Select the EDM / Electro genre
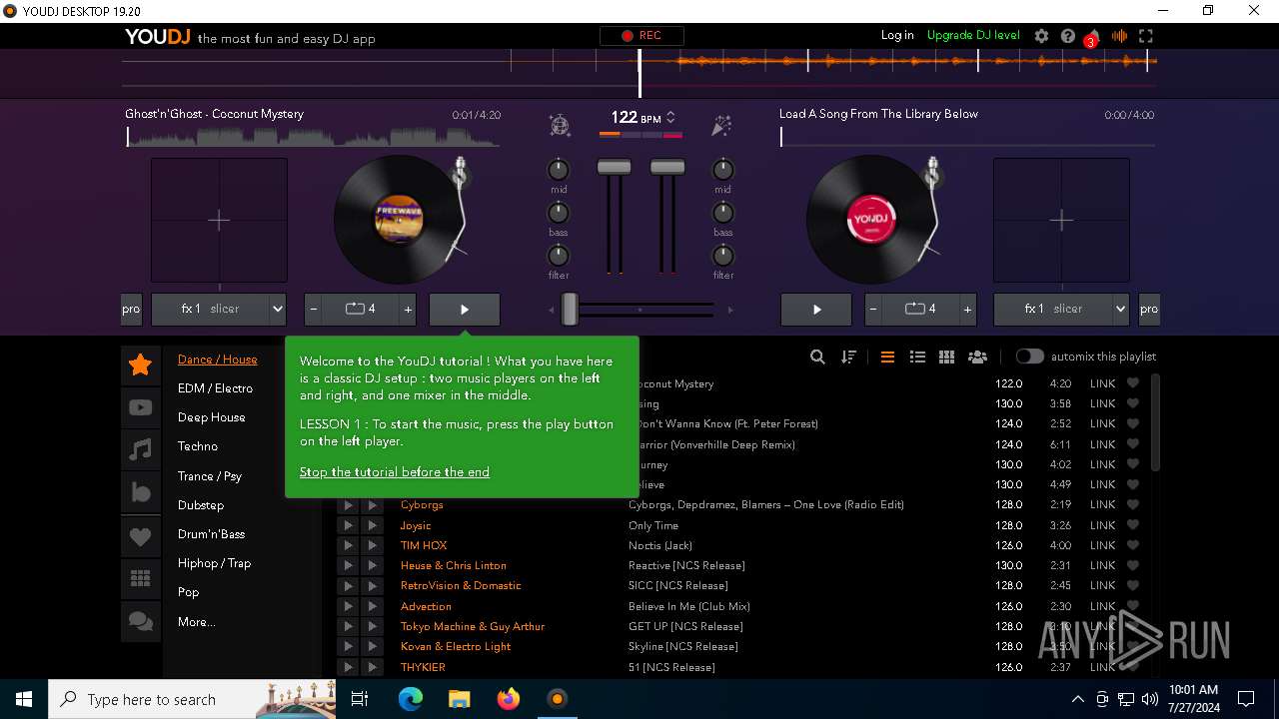The image size is (1279, 719). point(215,388)
